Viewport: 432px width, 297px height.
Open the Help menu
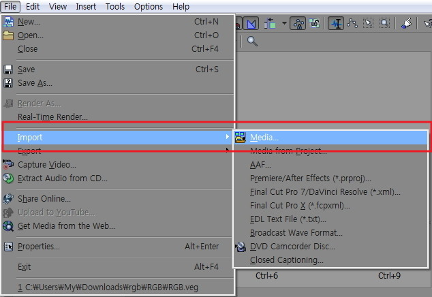(181, 6)
